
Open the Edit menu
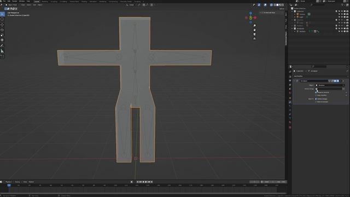click(x=9, y=1)
